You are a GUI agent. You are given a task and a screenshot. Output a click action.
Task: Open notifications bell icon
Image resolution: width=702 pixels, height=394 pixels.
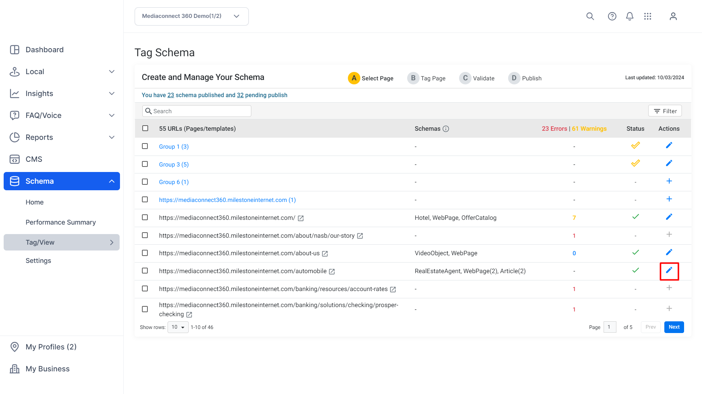point(630,16)
